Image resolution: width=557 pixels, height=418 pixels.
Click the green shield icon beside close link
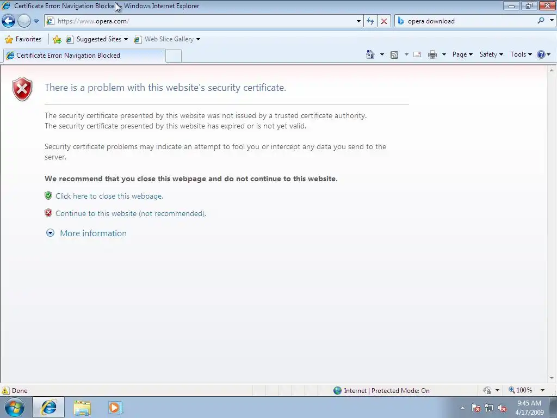pyautogui.click(x=48, y=195)
